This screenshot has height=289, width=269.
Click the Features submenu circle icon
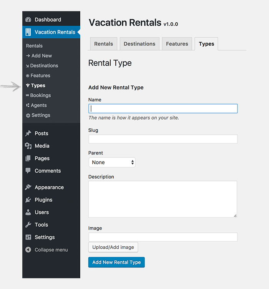(28, 76)
